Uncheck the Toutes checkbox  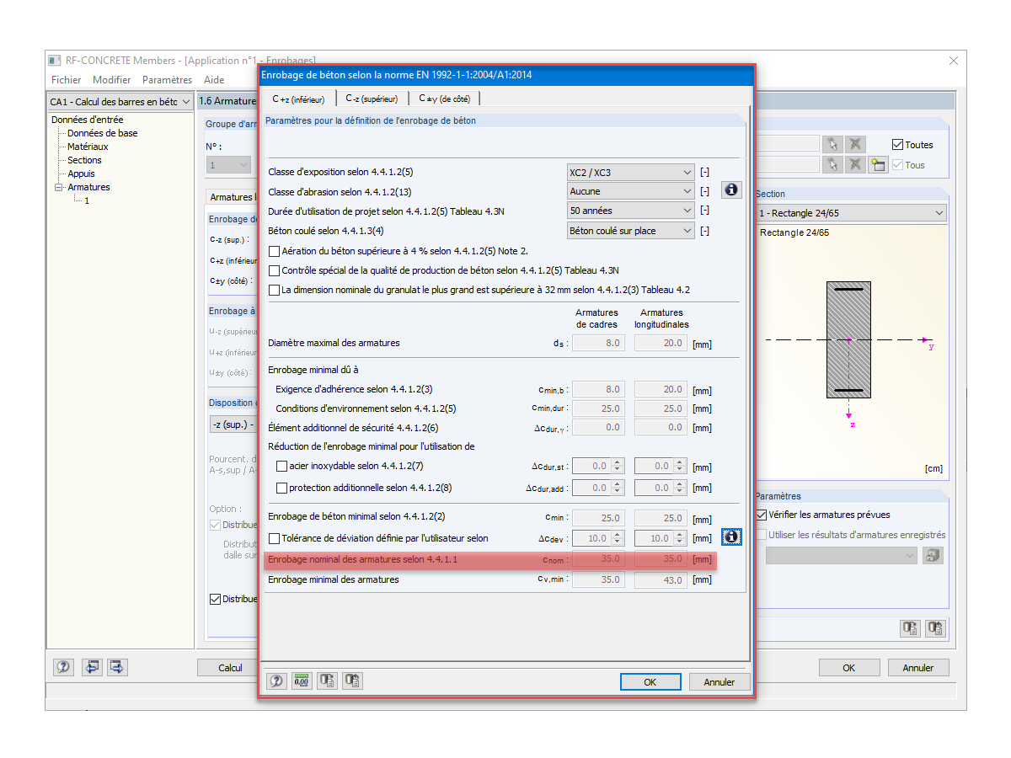pyautogui.click(x=897, y=145)
